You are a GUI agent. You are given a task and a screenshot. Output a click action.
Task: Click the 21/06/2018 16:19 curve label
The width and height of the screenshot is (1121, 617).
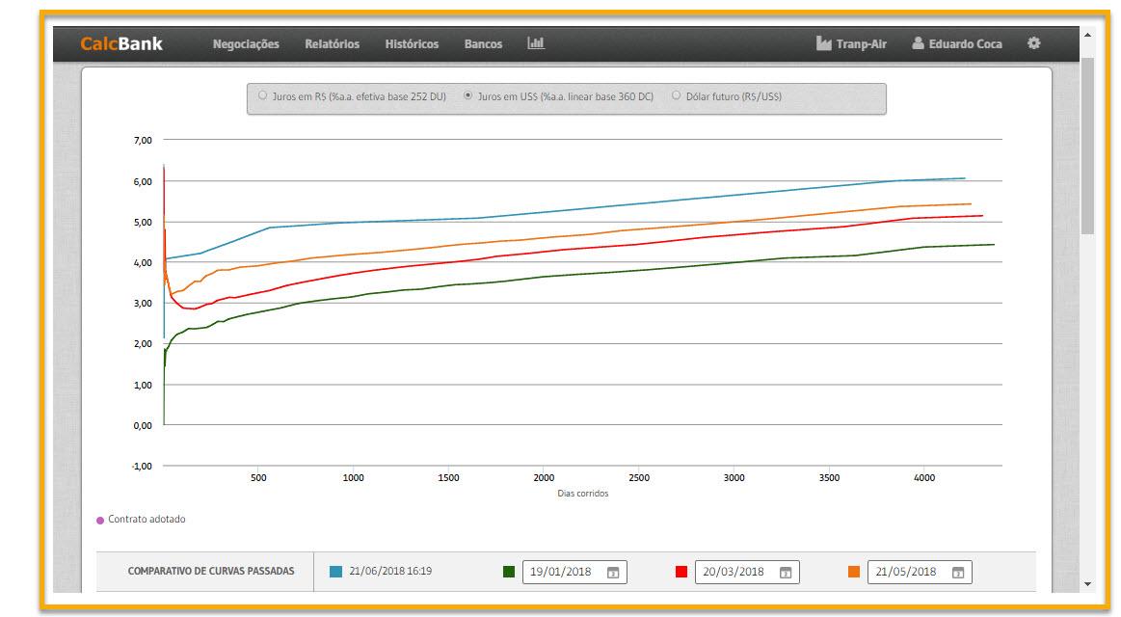390,572
